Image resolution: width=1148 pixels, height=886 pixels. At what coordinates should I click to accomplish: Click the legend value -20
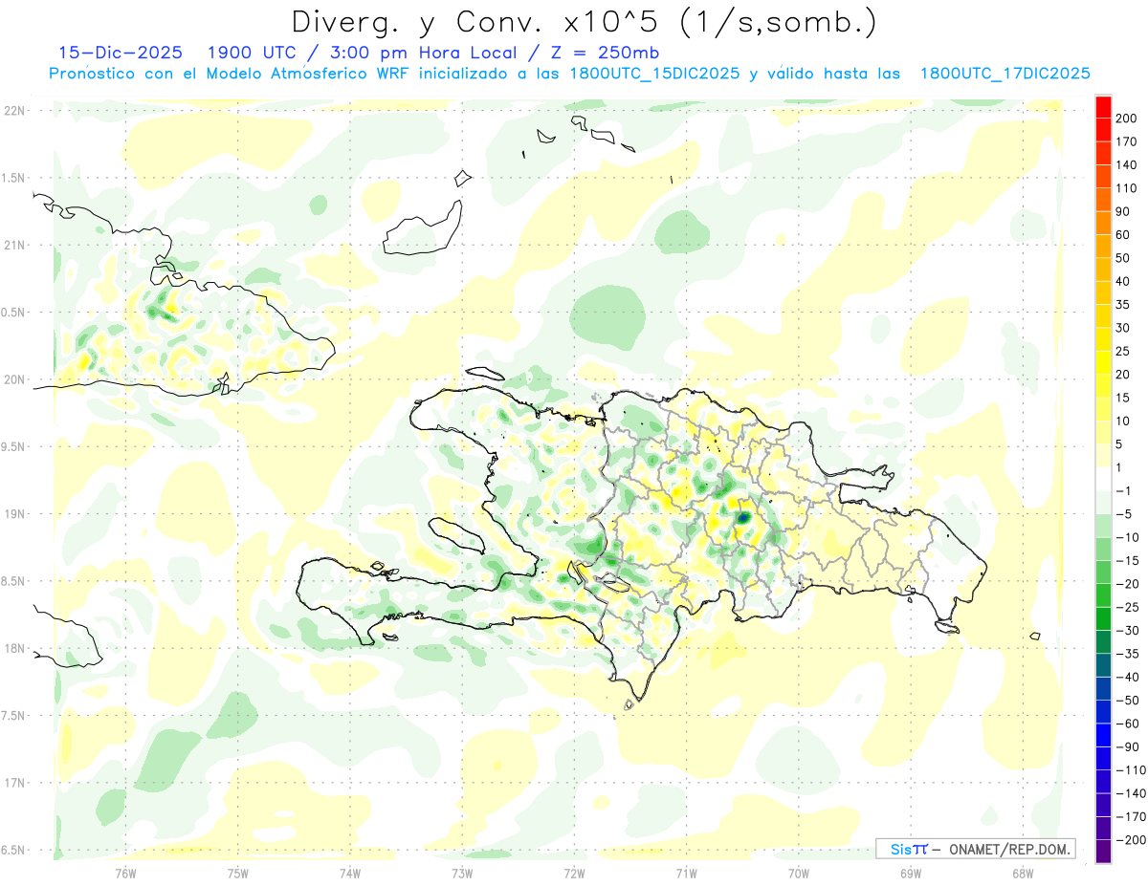point(1128,584)
